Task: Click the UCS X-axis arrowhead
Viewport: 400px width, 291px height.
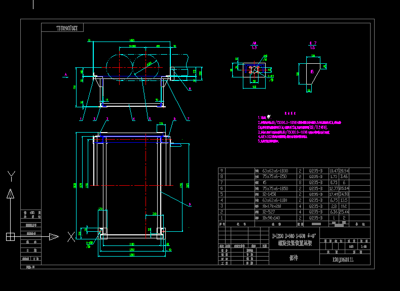Action: pos(54,236)
